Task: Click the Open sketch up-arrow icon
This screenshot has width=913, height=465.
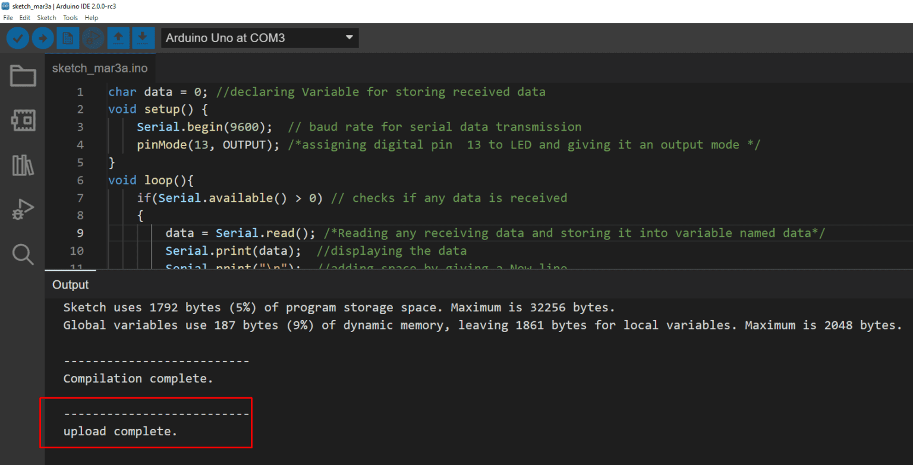Action: [118, 39]
